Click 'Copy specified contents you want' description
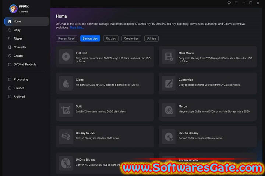This screenshot has height=176, width=265. 209,85
